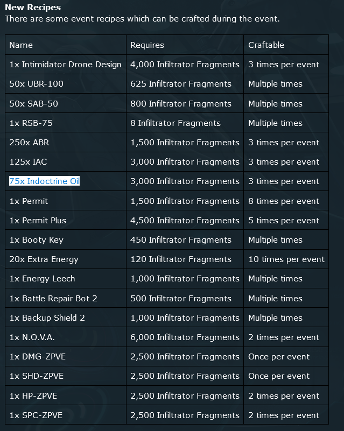Click the '1x N.O.V.A.' cell
The height and width of the screenshot is (431, 344).
tap(66, 337)
